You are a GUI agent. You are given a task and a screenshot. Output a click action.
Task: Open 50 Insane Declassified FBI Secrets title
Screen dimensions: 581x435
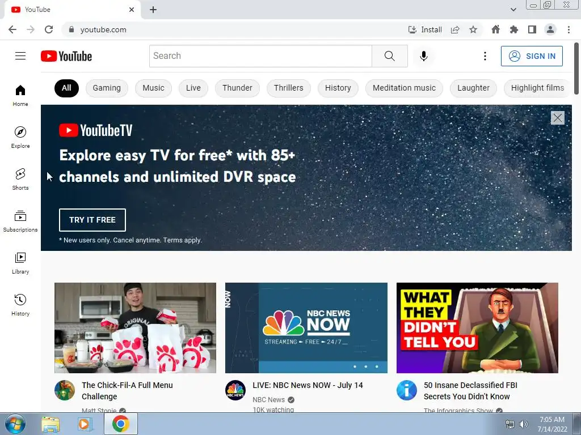click(x=470, y=391)
